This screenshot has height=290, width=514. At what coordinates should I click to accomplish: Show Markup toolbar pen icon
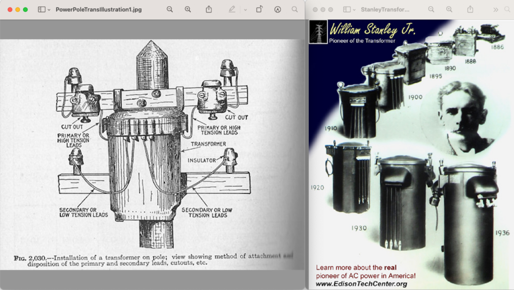tap(232, 10)
